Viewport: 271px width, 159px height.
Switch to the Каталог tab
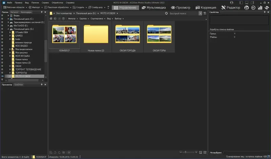coord(14,12)
